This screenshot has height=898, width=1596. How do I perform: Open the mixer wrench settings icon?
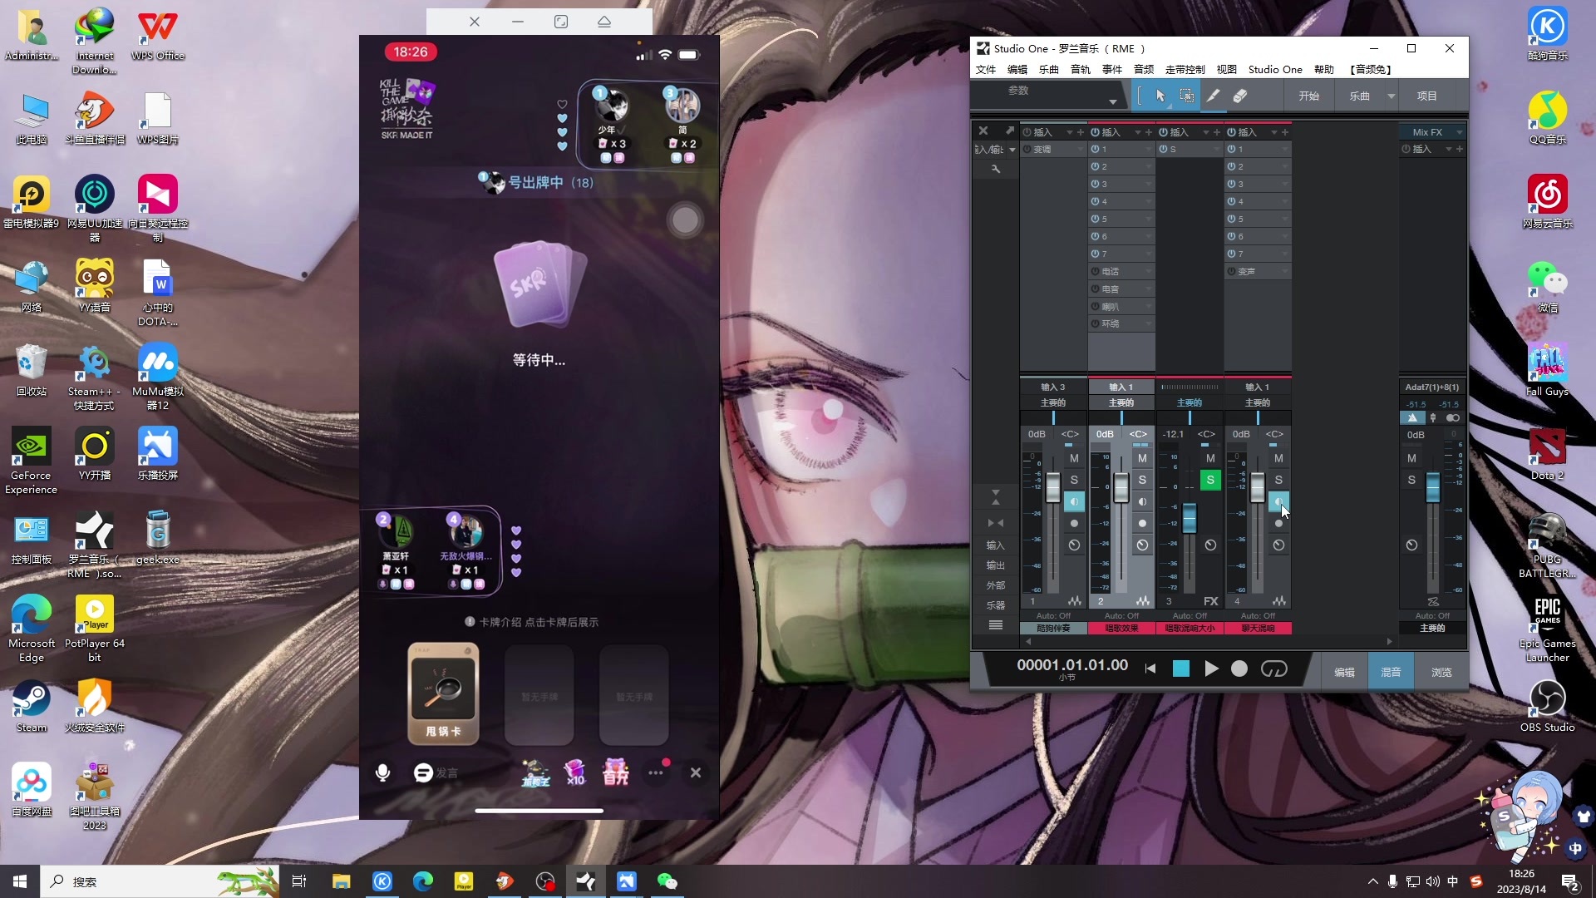pyautogui.click(x=996, y=169)
